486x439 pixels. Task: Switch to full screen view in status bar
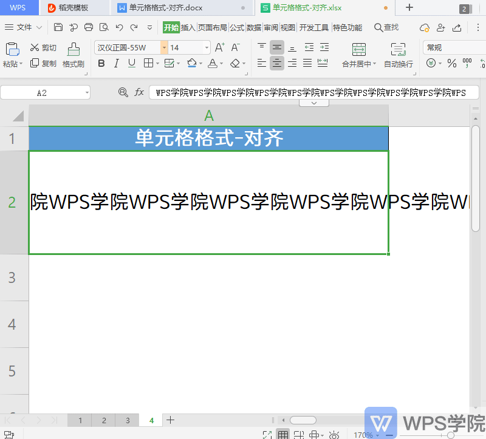[267, 434]
